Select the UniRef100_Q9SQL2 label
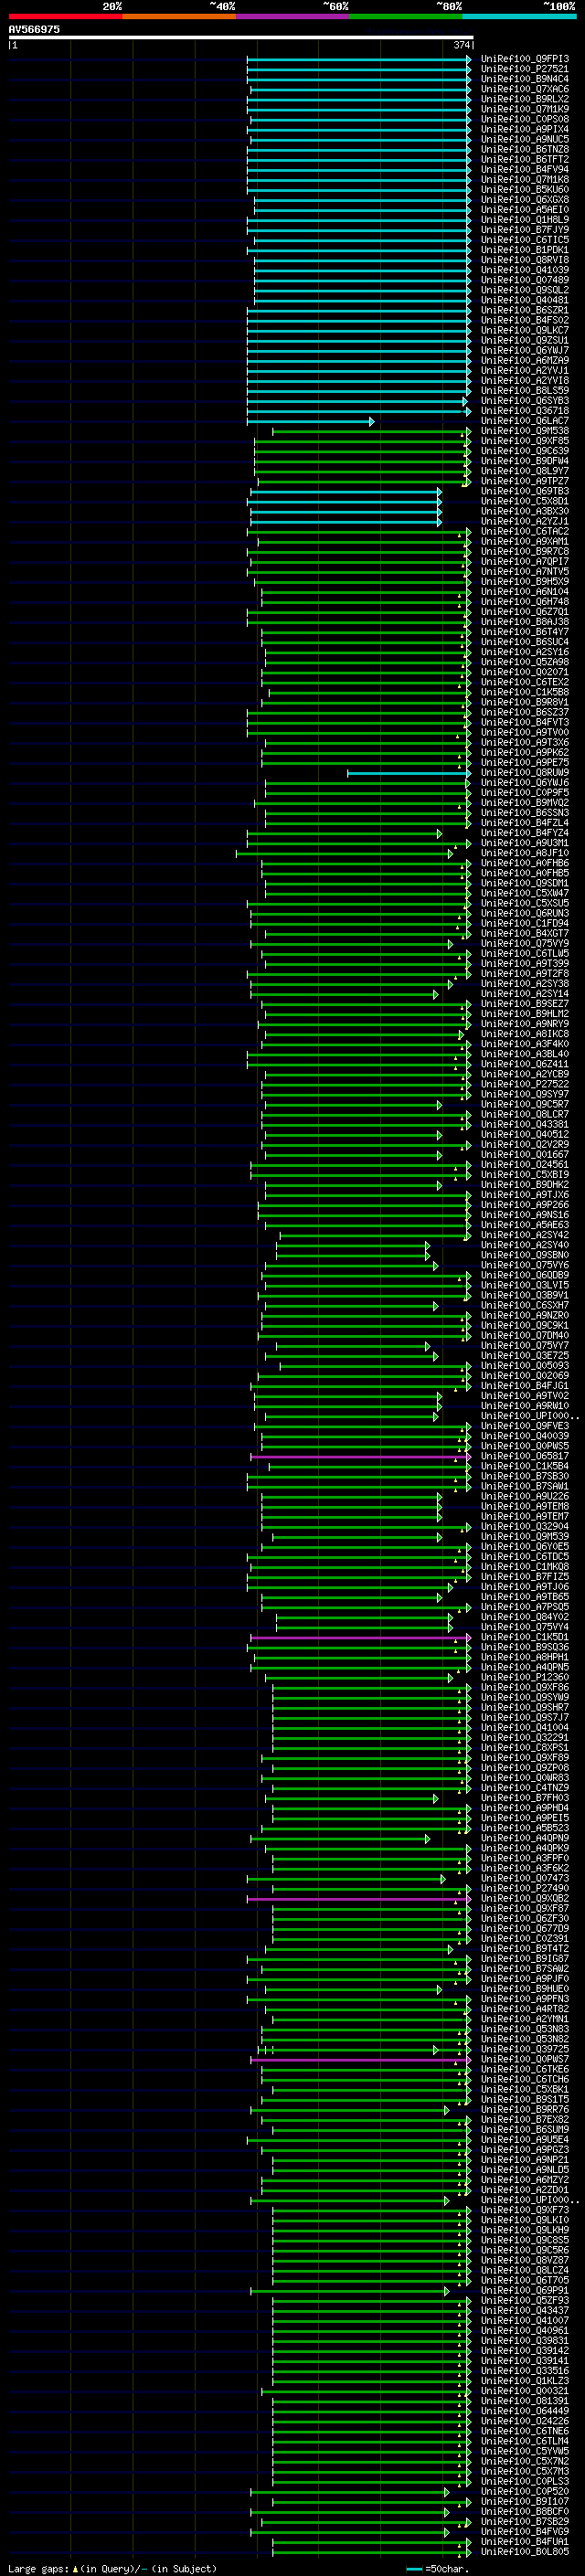Image resolution: width=585 pixels, height=2576 pixels. [524, 290]
